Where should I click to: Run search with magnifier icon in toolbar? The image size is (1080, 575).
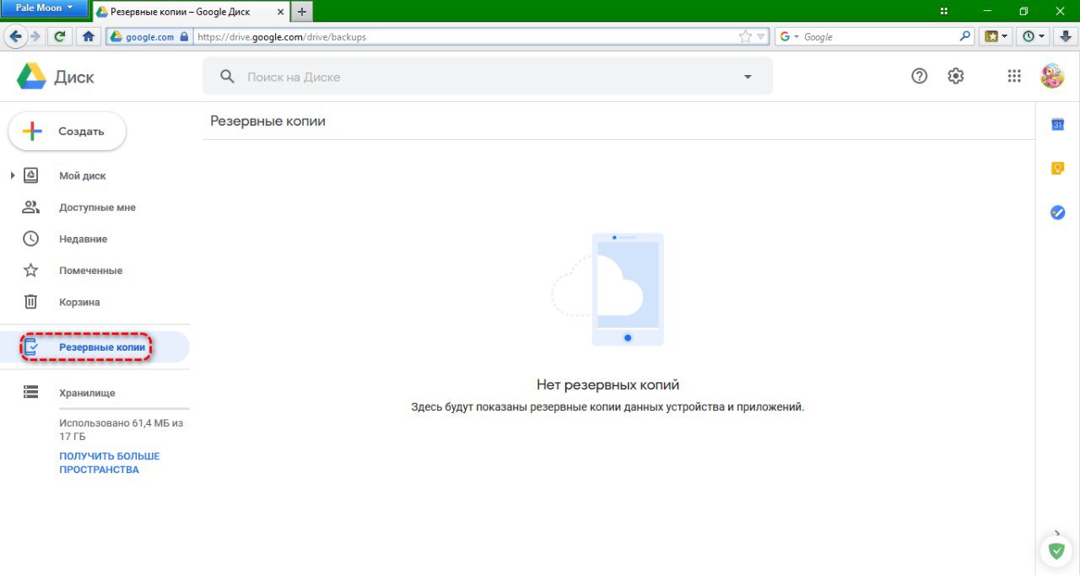point(966,37)
